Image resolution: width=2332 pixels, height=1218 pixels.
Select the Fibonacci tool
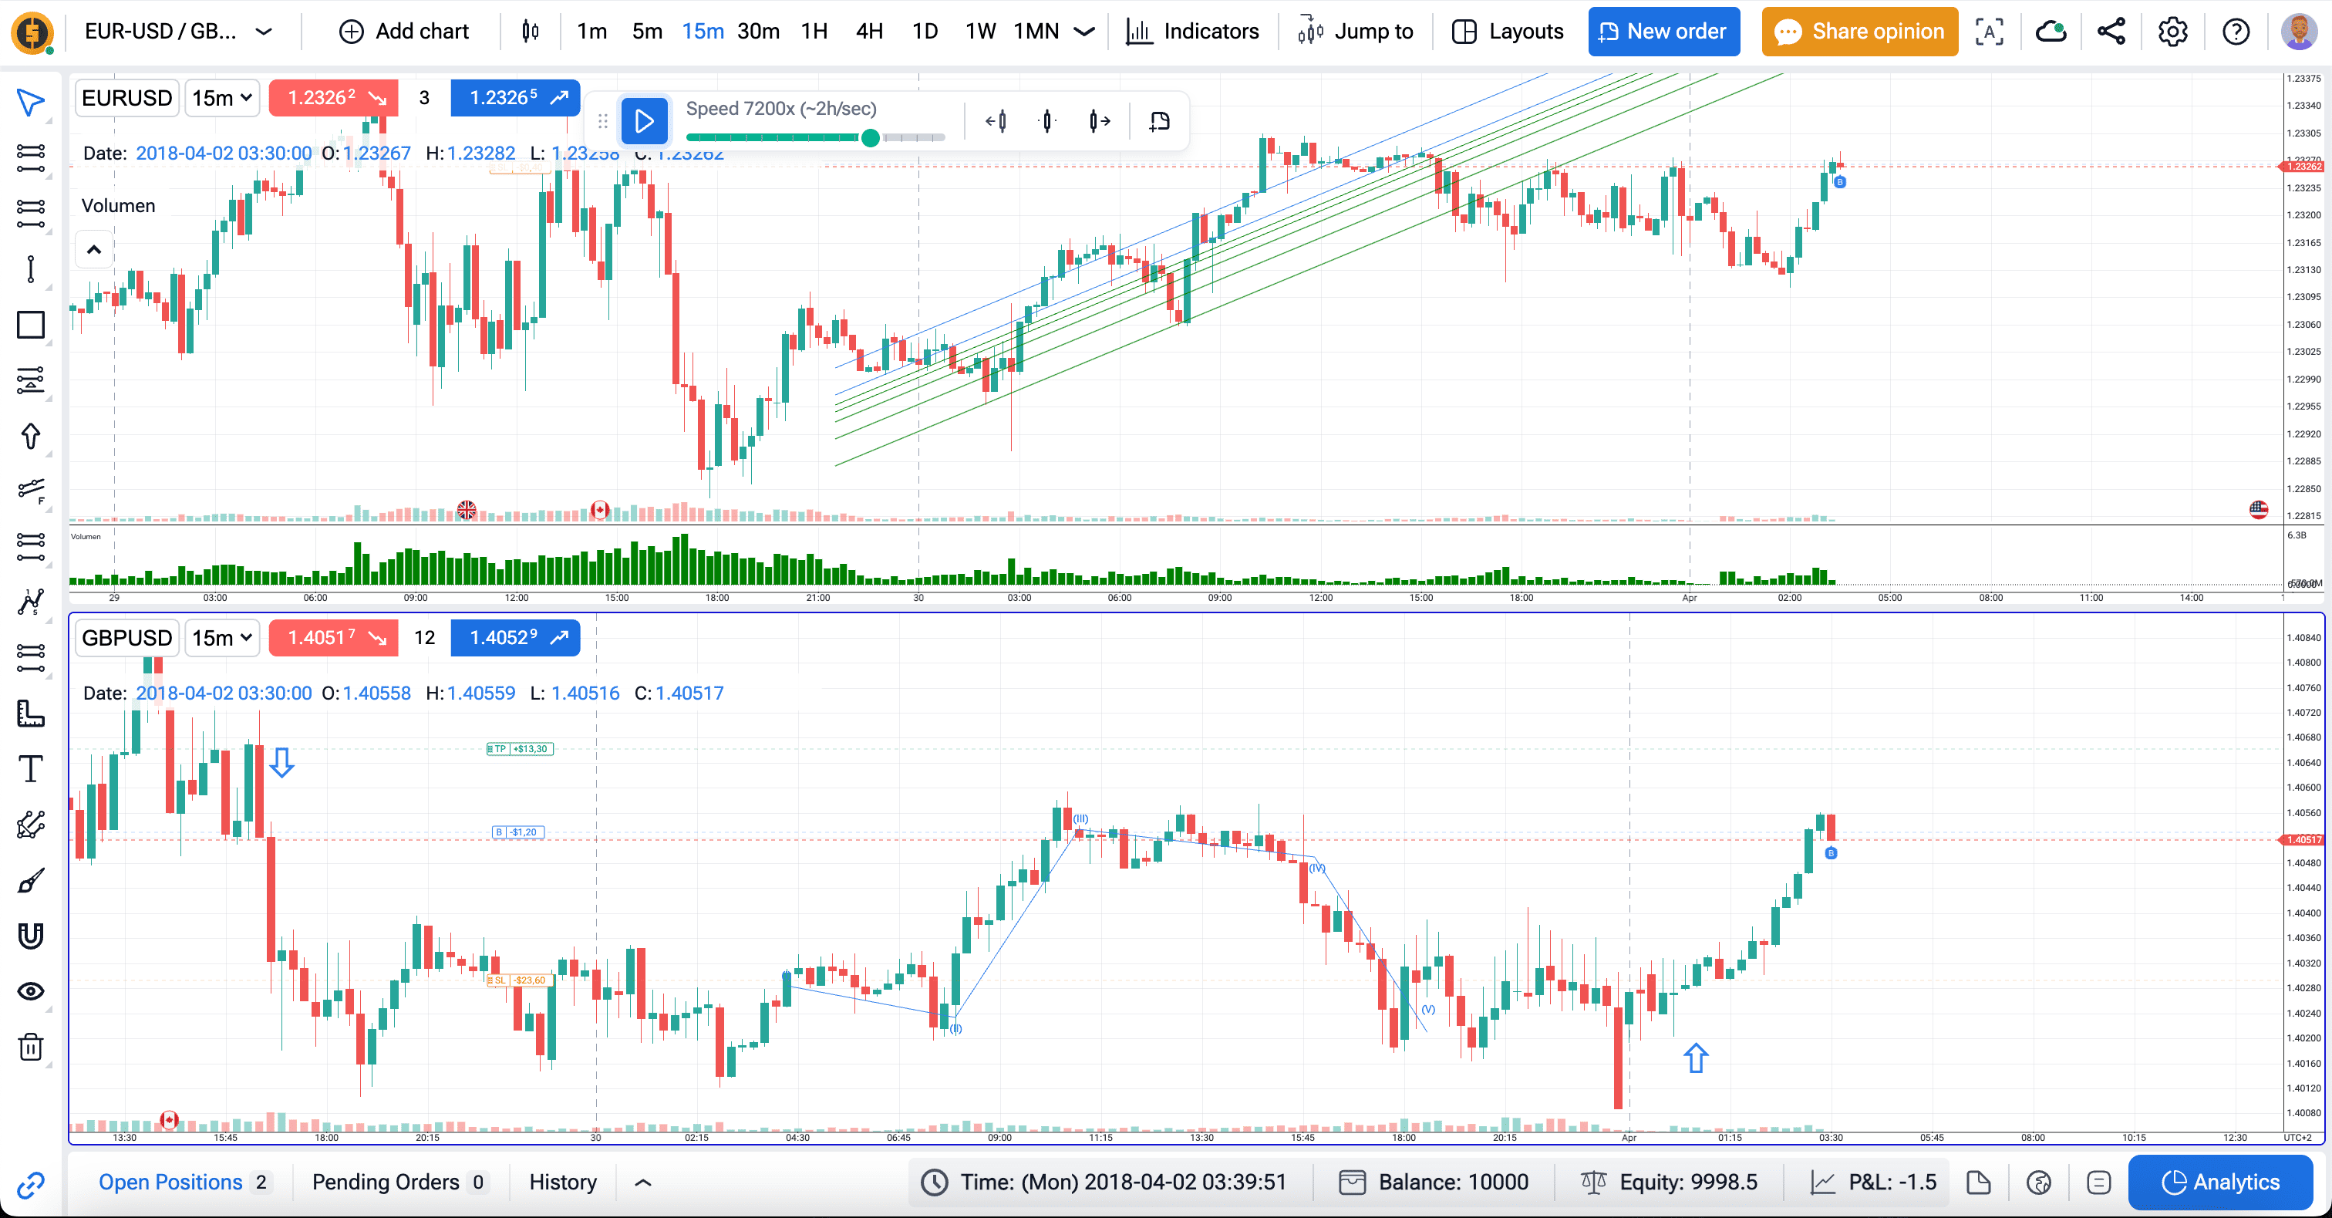pos(31,490)
